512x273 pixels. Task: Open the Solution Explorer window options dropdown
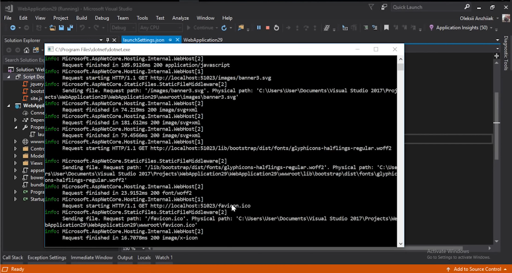pos(101,40)
